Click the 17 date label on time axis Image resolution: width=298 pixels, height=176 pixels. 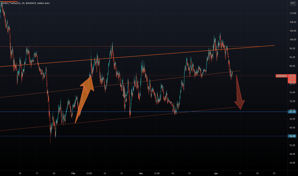37,173
